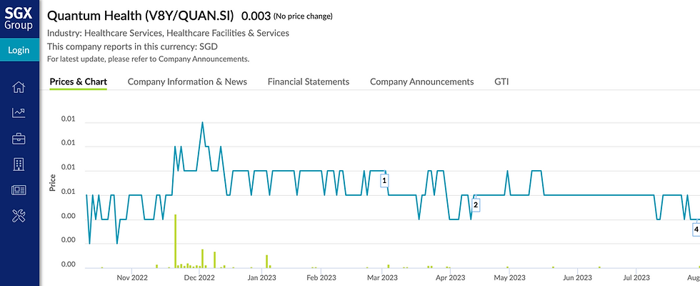
Task: Click the Dec 2022 axis label
Action: pyautogui.click(x=199, y=277)
